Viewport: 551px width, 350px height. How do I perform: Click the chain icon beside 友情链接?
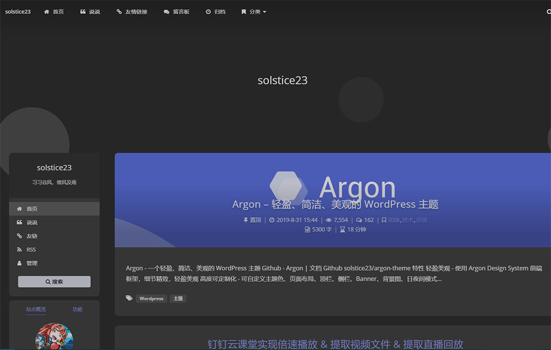[119, 12]
